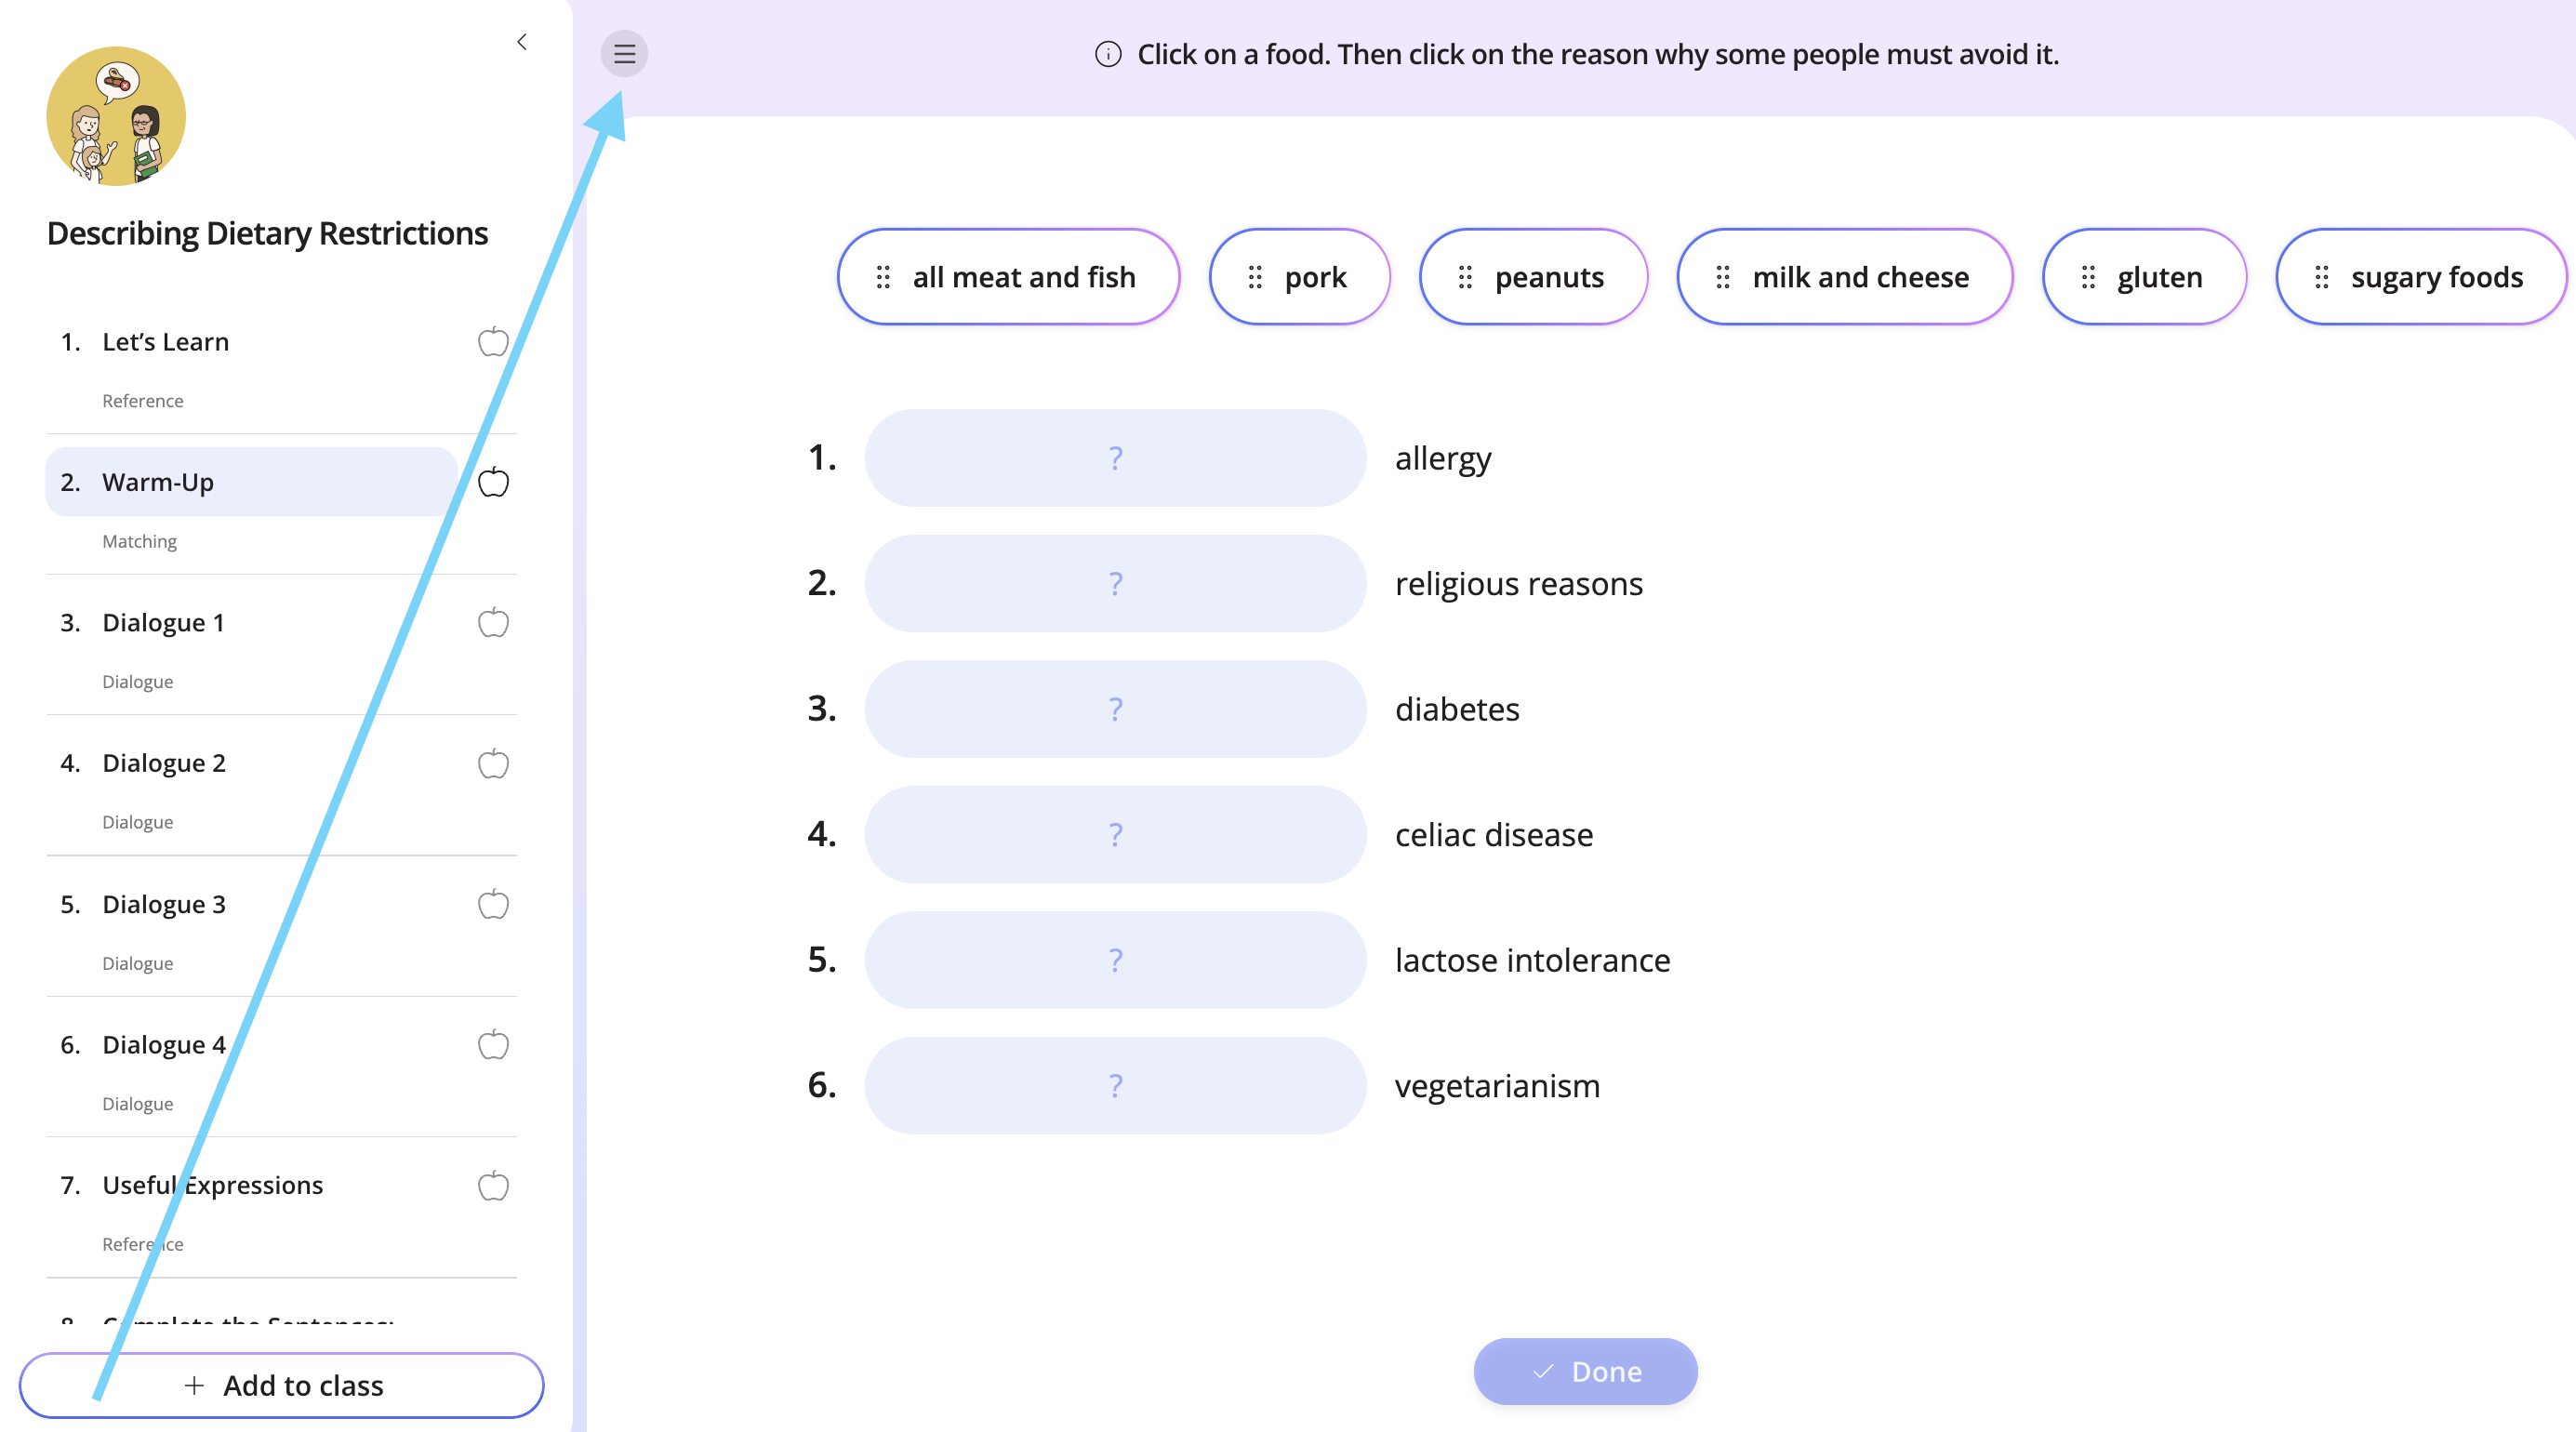This screenshot has height=1432, width=2576.
Task: Click the apple icon beside Dialogue 1
Action: pyautogui.click(x=493, y=623)
